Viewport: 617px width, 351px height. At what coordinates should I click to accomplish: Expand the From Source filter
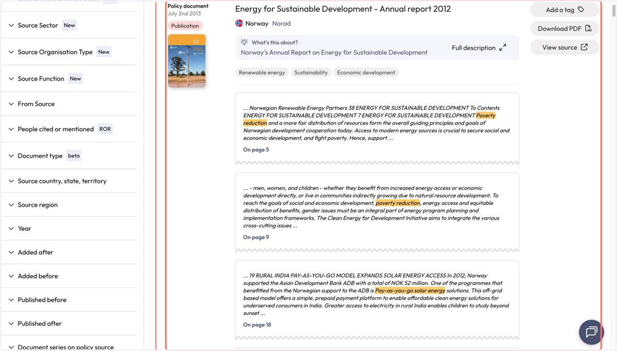pyautogui.click(x=69, y=104)
